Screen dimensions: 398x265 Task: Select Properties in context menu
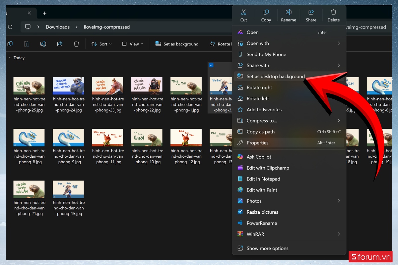[257, 143]
